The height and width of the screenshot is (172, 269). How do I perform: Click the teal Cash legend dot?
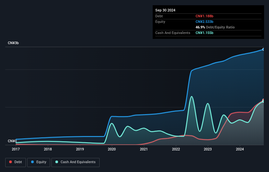(x=57, y=162)
